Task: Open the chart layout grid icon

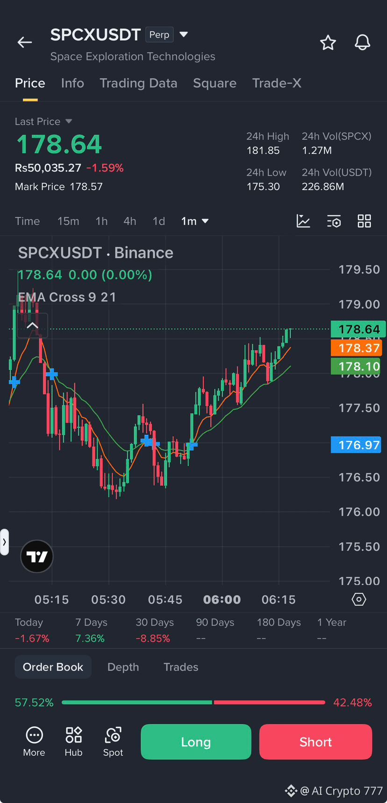Action: (364, 221)
